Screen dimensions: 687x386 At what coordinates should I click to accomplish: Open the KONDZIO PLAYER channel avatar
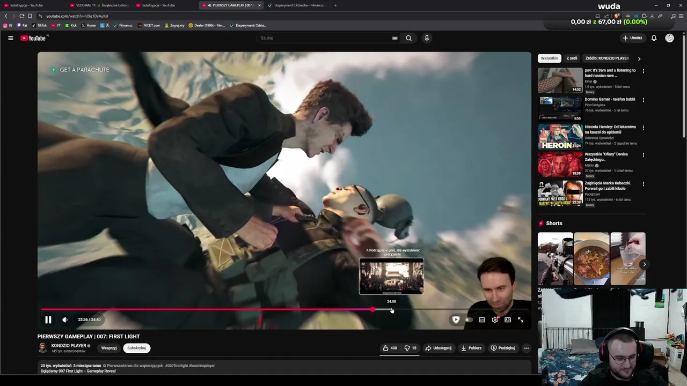click(x=42, y=348)
